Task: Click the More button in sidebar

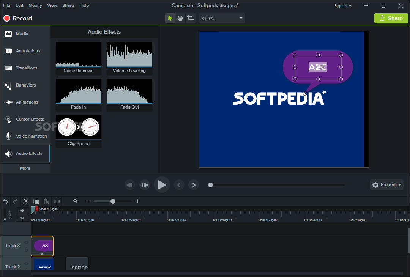Action: (x=25, y=168)
